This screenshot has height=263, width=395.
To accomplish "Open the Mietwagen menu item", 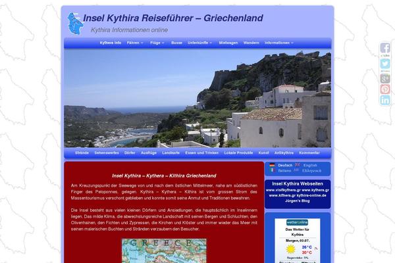I will (x=228, y=43).
